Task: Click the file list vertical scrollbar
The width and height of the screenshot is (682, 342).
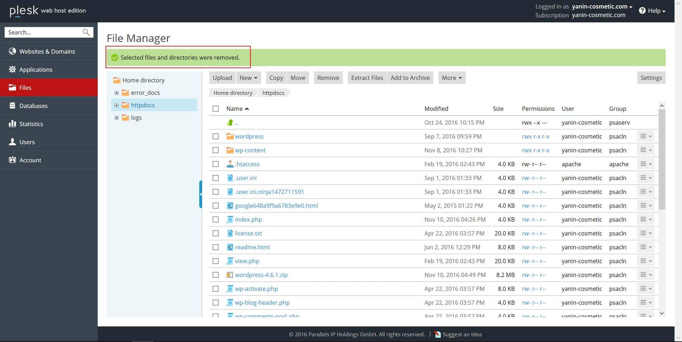Action: click(x=662, y=159)
